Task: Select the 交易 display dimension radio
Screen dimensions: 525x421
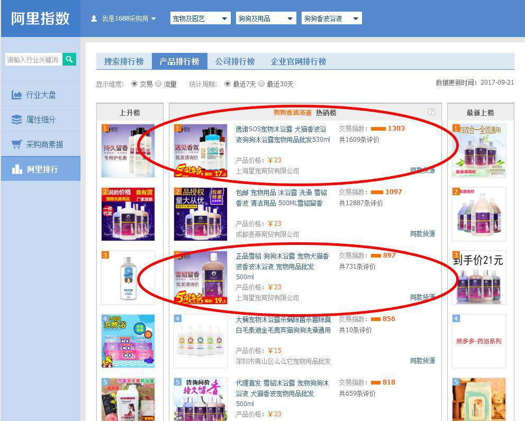Action: point(134,84)
